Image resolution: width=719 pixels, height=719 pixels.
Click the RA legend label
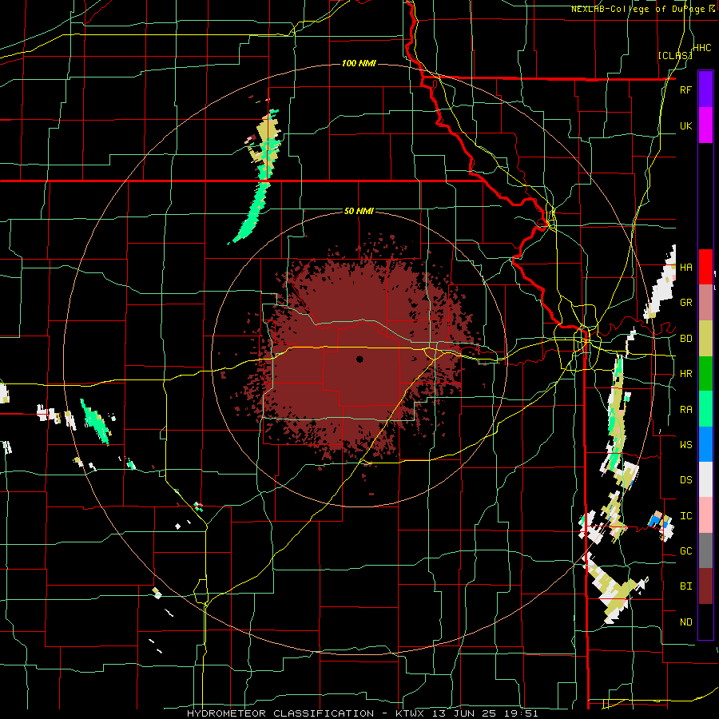tap(685, 410)
